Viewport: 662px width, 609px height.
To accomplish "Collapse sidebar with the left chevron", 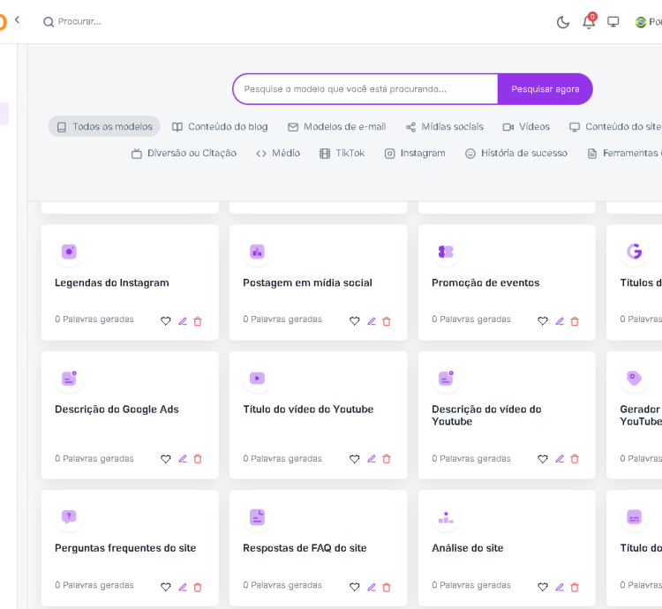I will point(17,20).
